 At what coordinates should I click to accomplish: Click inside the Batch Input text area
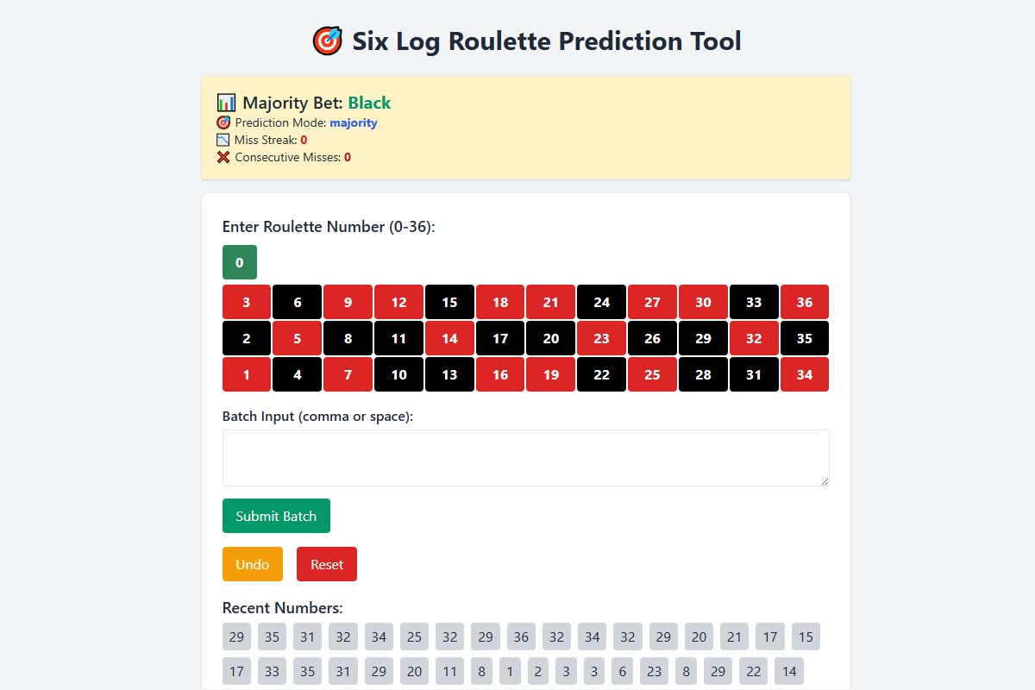[525, 457]
